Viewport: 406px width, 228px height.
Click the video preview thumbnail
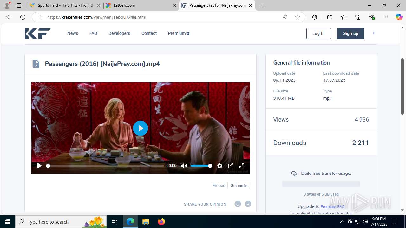point(141,128)
